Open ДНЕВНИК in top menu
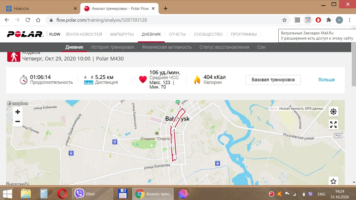 pos(151,34)
